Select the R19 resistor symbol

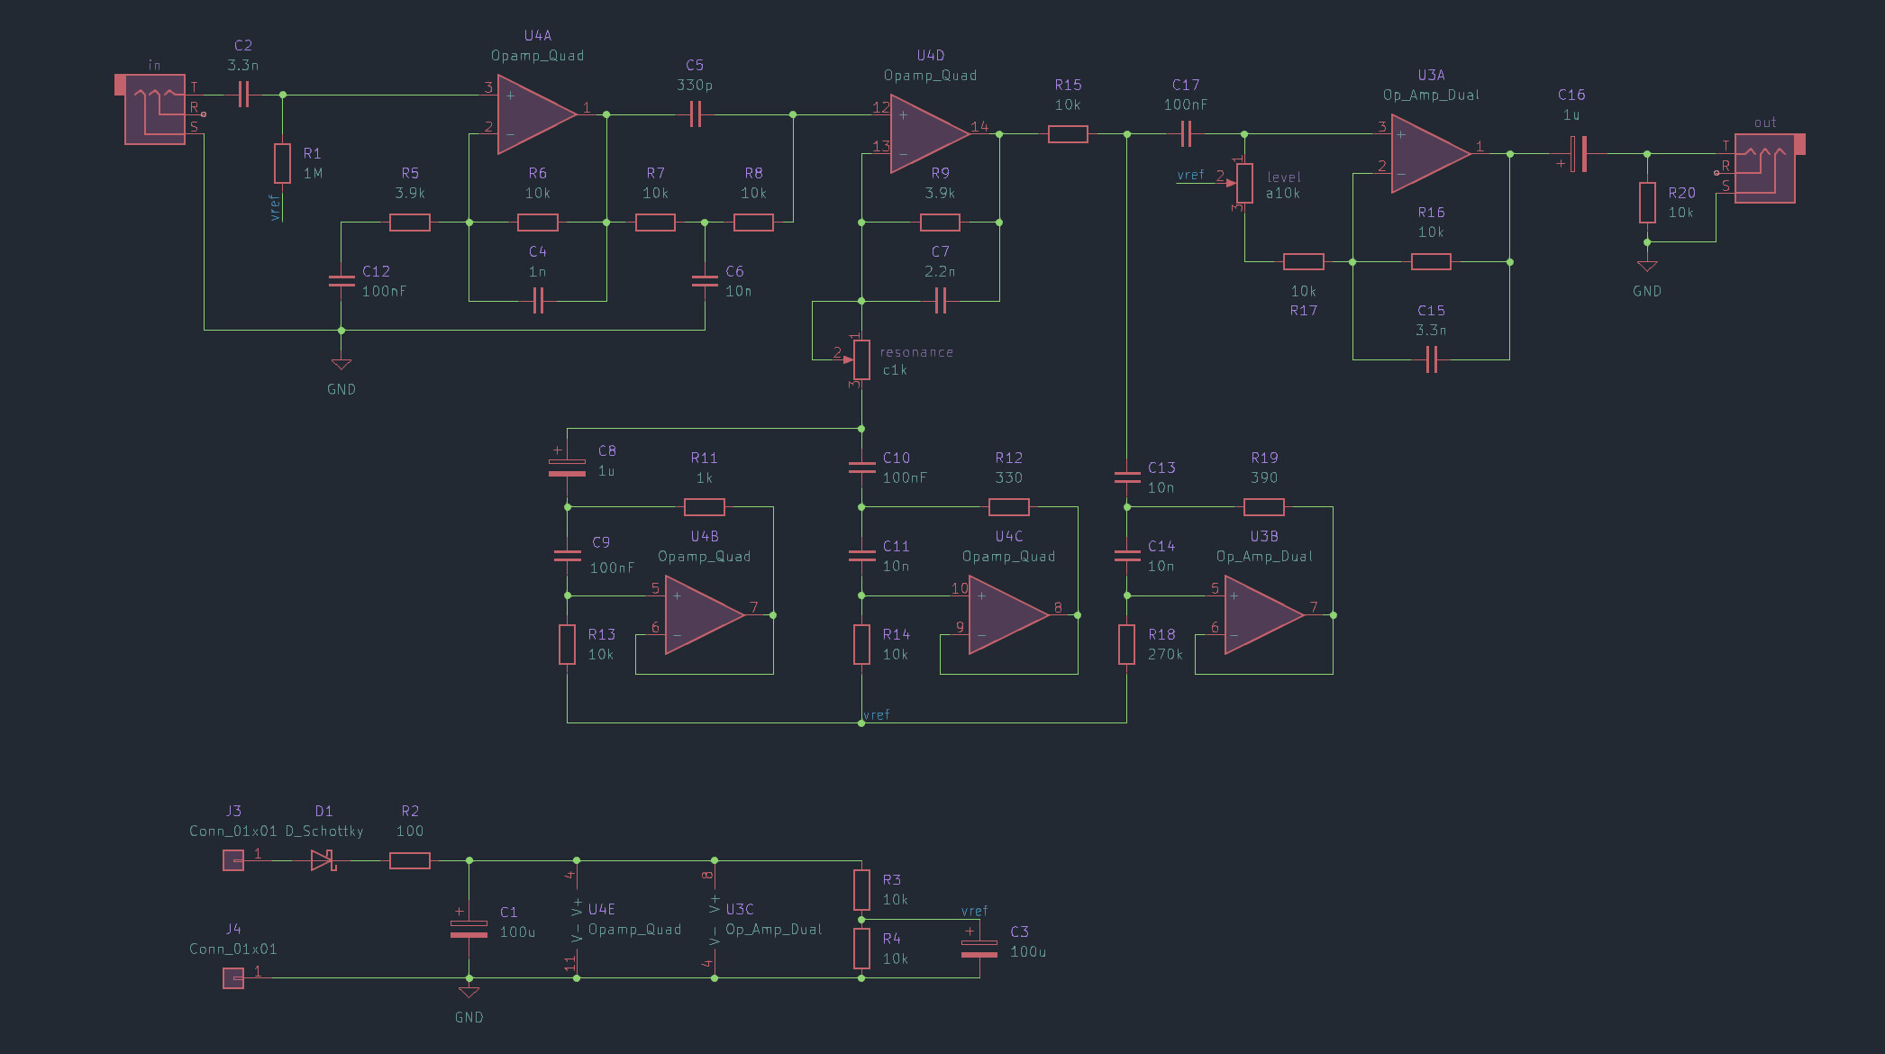[1264, 507]
